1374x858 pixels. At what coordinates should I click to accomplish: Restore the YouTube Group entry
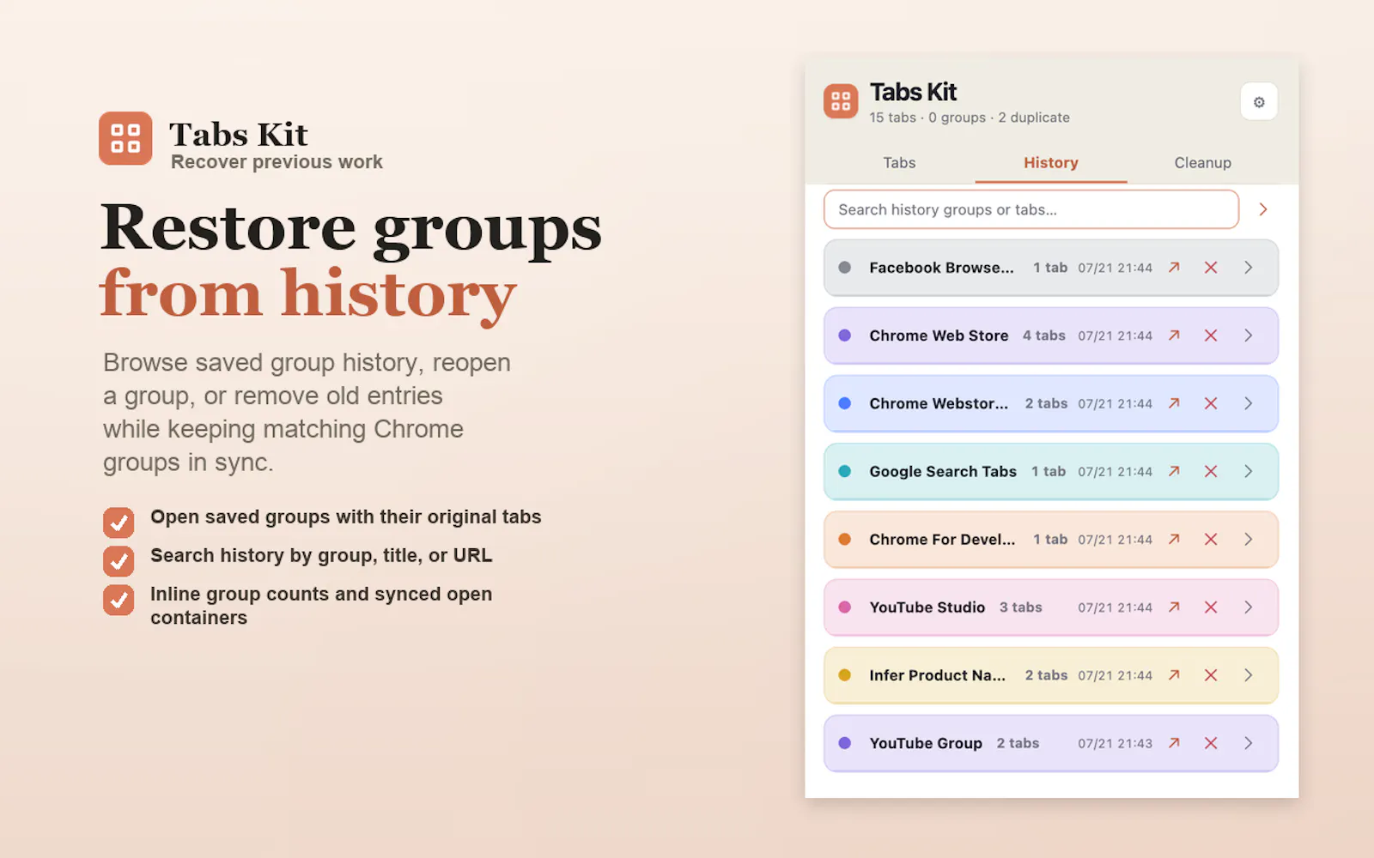(1174, 743)
